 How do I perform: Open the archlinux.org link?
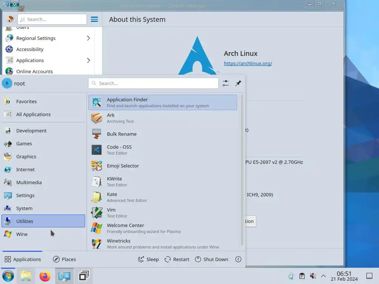(x=248, y=63)
